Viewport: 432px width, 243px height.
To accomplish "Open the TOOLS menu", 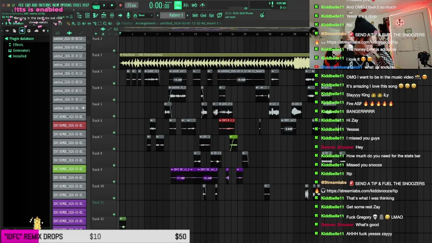I will (x=77, y=5).
